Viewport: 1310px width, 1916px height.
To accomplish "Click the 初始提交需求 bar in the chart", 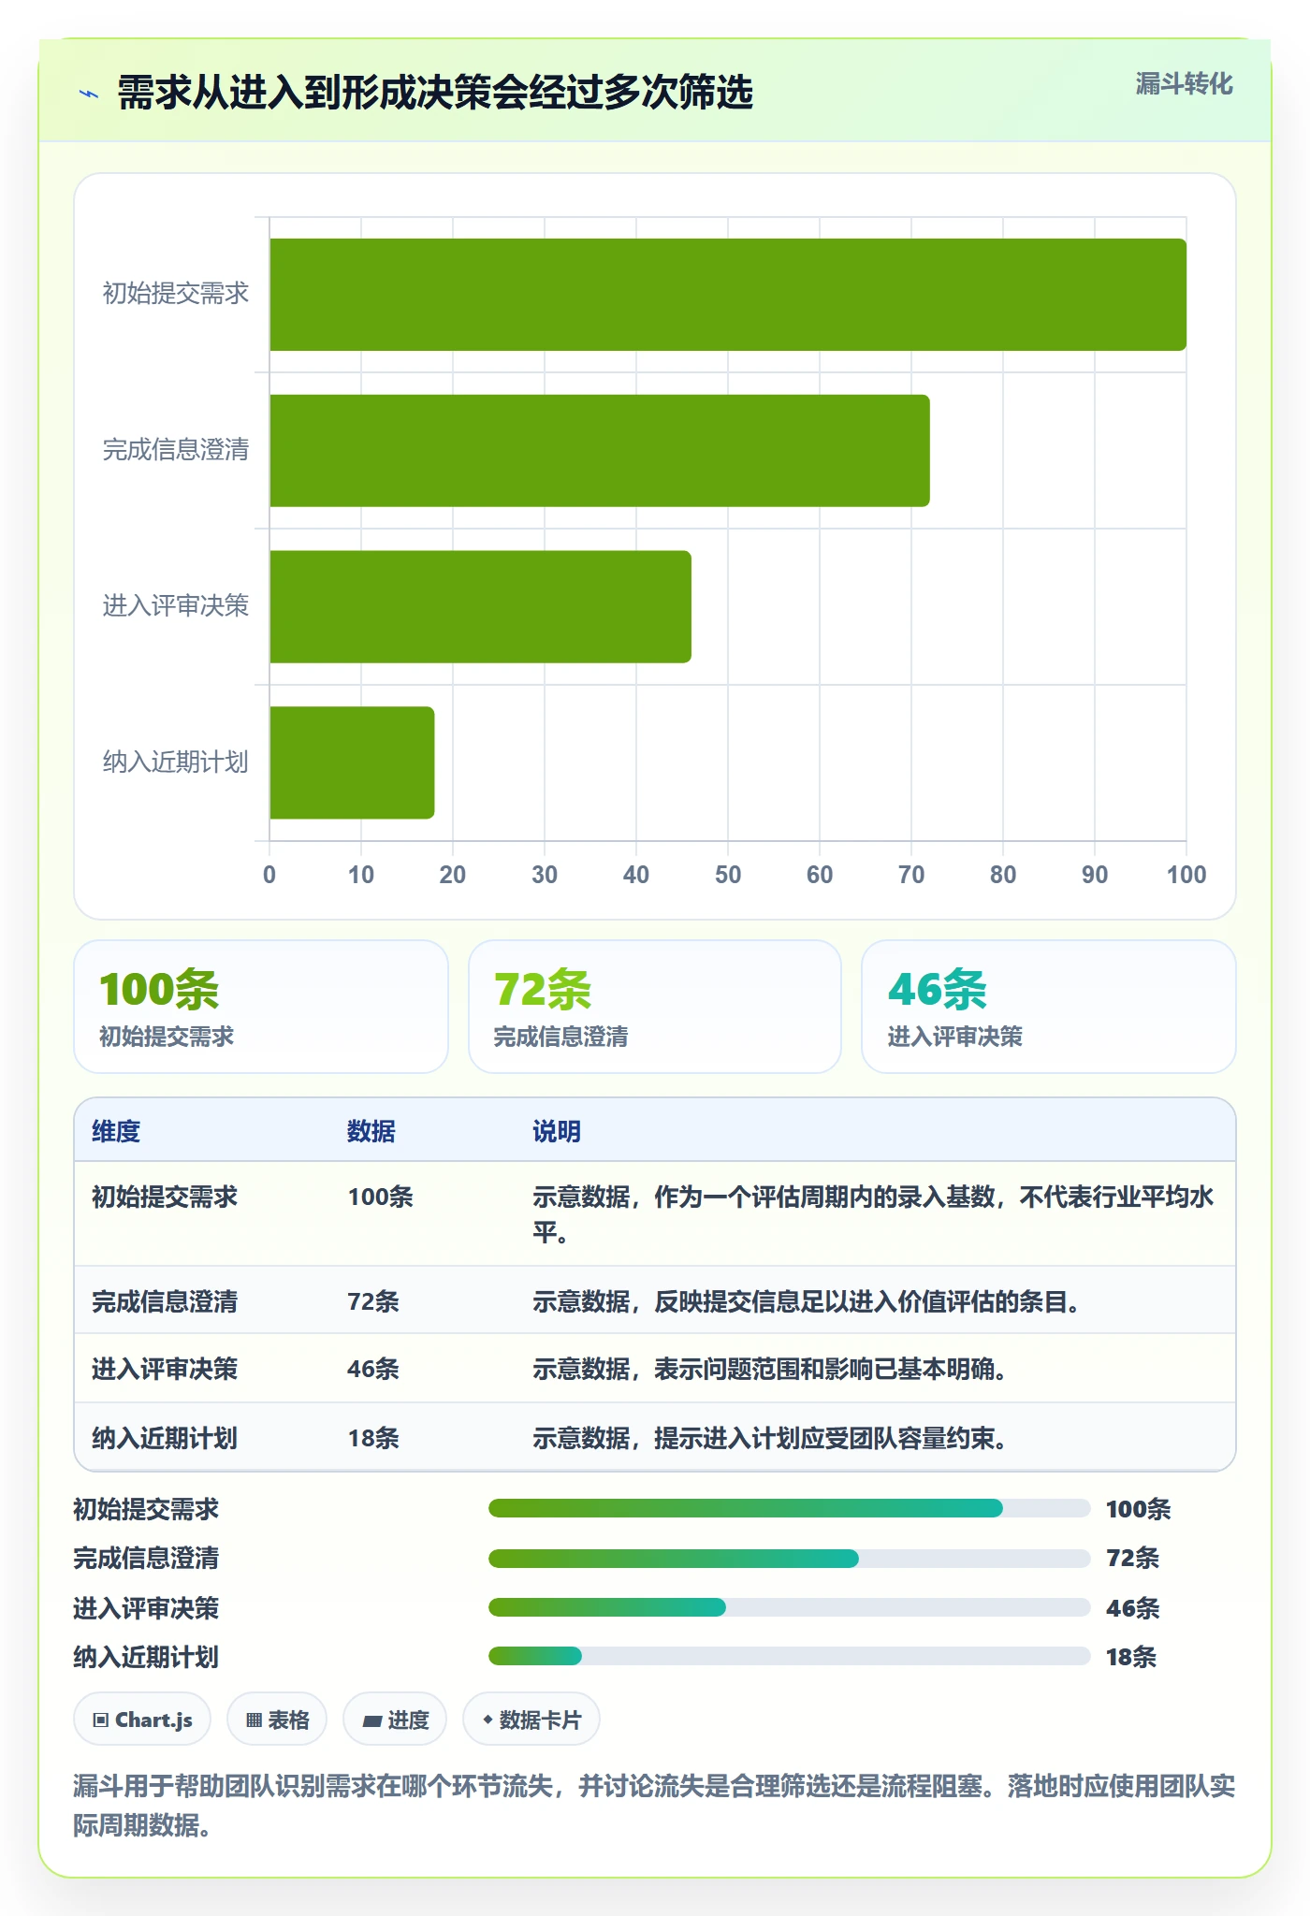I will pyautogui.click(x=728, y=295).
